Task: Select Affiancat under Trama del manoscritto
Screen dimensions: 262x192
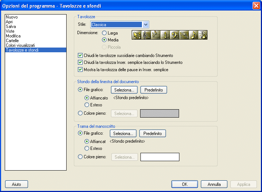Action: click(87, 142)
